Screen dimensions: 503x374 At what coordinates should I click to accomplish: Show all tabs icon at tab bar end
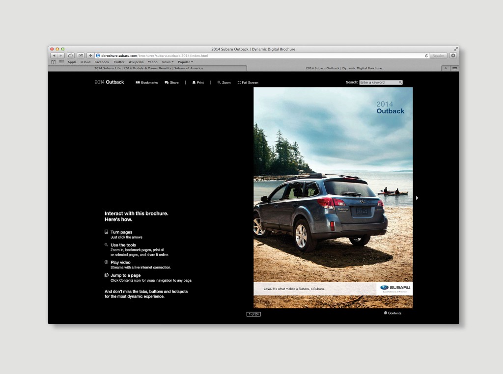(x=454, y=68)
